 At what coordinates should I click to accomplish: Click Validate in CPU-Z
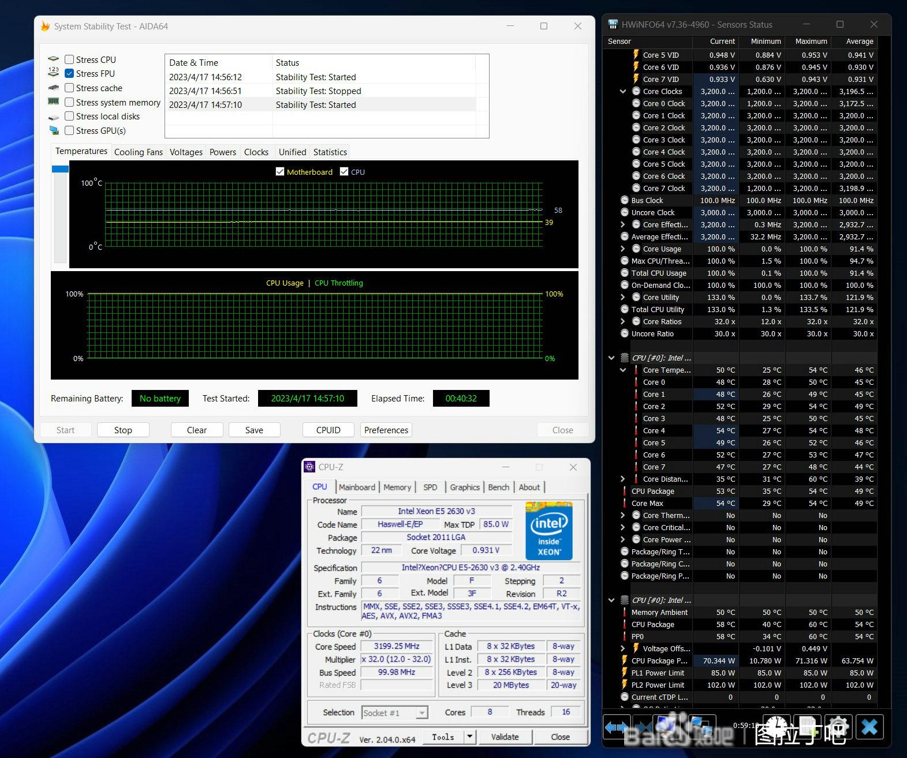coord(505,737)
